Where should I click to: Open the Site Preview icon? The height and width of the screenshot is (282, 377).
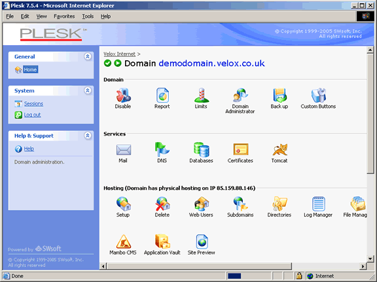pos(202,241)
